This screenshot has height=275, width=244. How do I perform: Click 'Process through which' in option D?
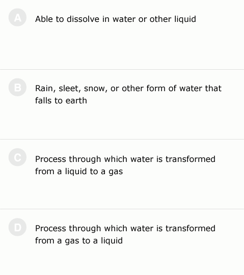point(81,229)
